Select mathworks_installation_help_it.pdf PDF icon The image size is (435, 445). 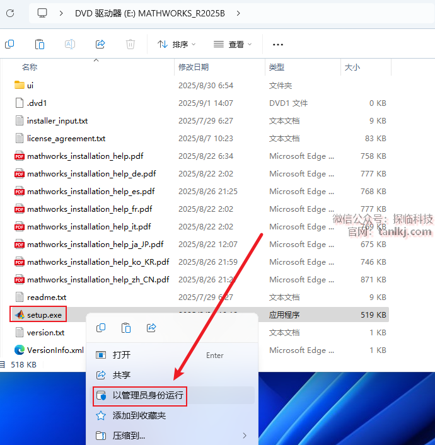(20, 227)
